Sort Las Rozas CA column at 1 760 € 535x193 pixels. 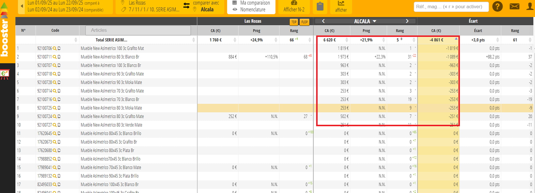click(x=235, y=40)
